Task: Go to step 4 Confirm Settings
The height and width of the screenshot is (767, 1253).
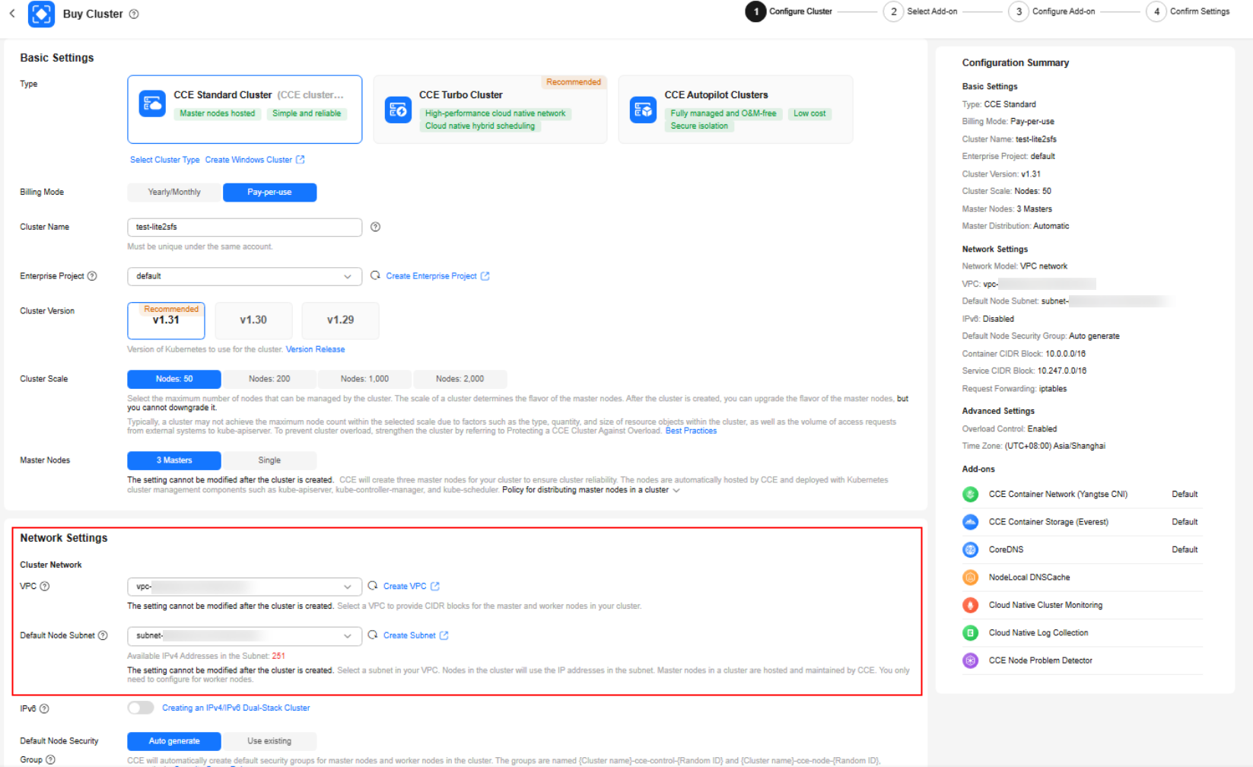Action: pyautogui.click(x=1188, y=11)
